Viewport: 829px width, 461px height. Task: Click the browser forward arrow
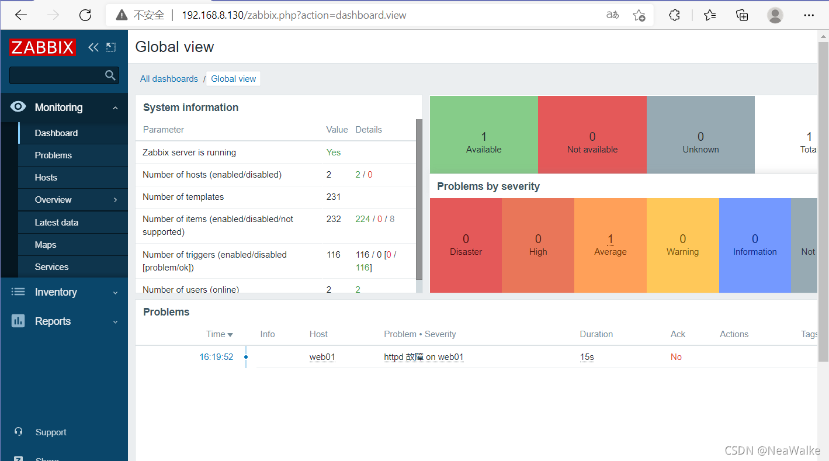click(x=53, y=15)
